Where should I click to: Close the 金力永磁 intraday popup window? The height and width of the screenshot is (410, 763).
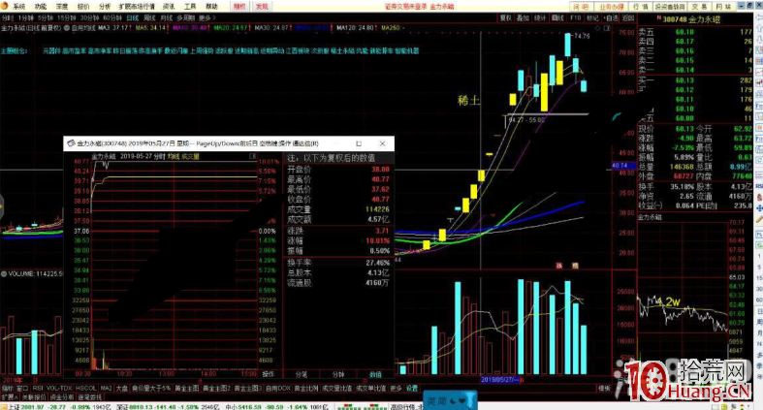(382, 143)
